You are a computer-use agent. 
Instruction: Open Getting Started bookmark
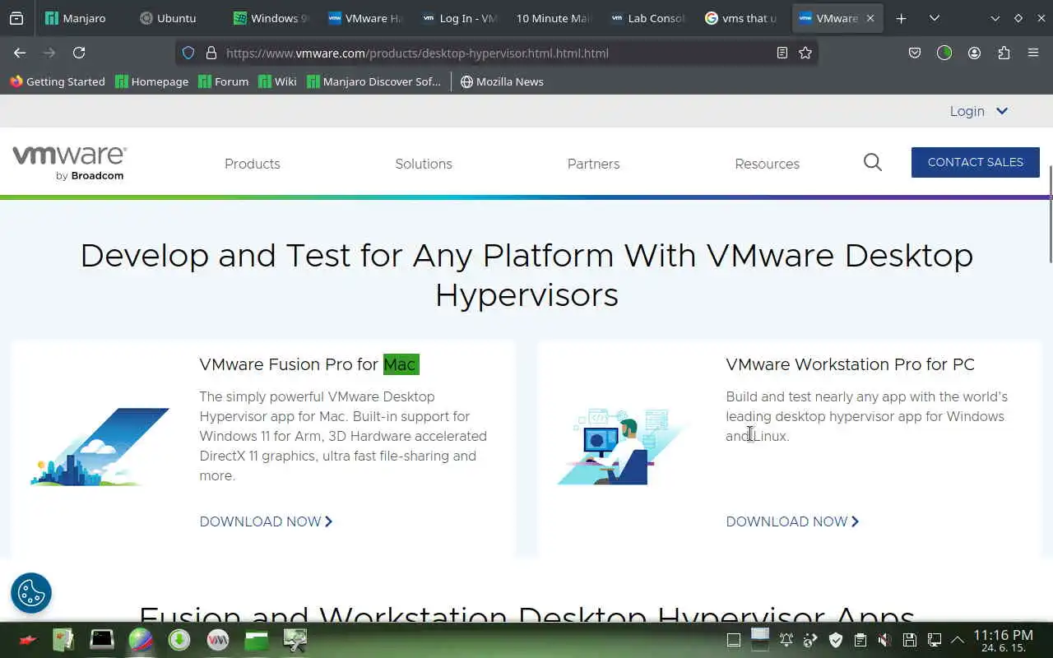58,81
